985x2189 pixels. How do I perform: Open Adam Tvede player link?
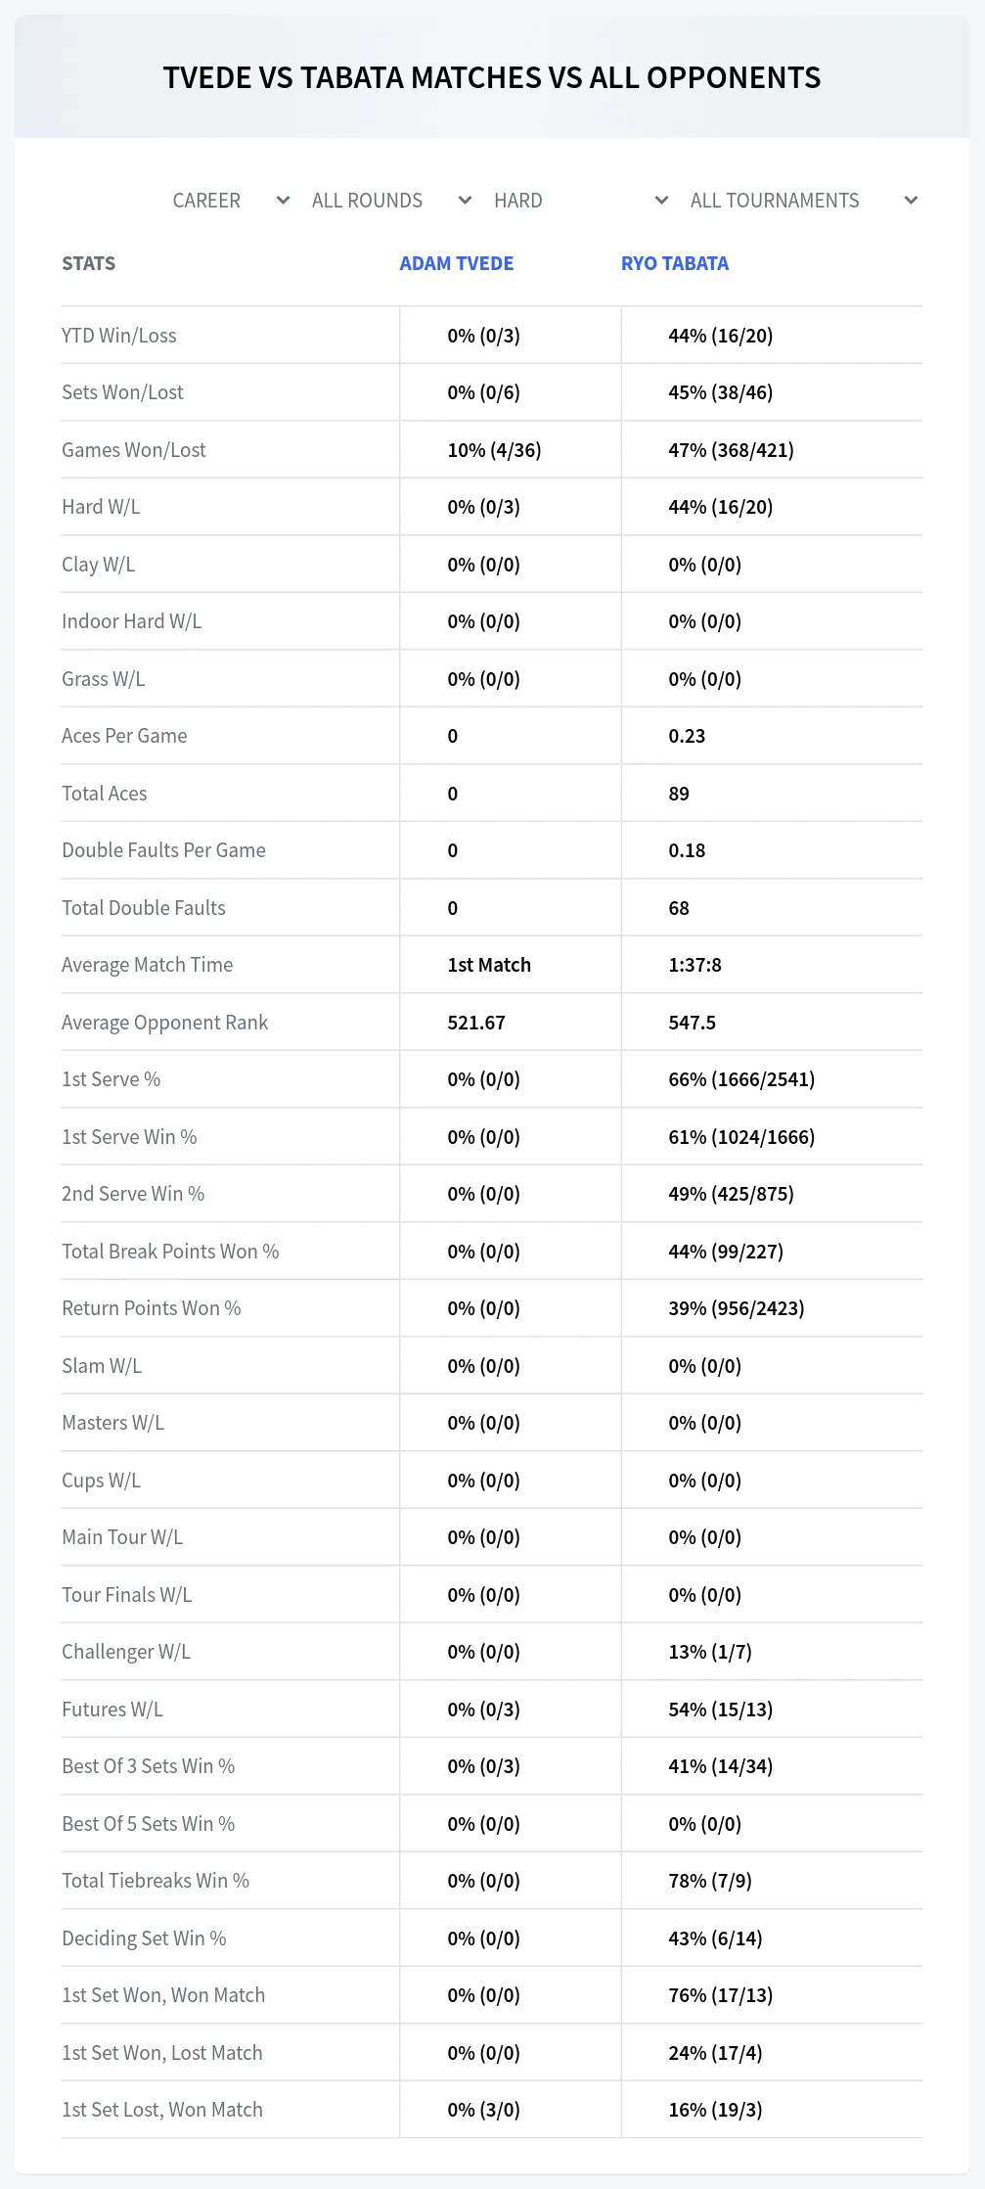click(x=457, y=263)
